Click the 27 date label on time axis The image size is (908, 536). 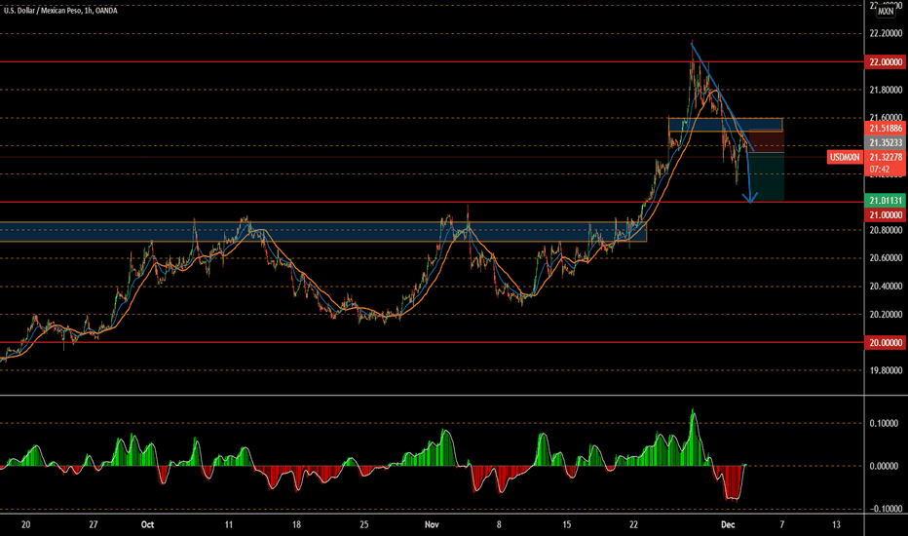pos(94,524)
